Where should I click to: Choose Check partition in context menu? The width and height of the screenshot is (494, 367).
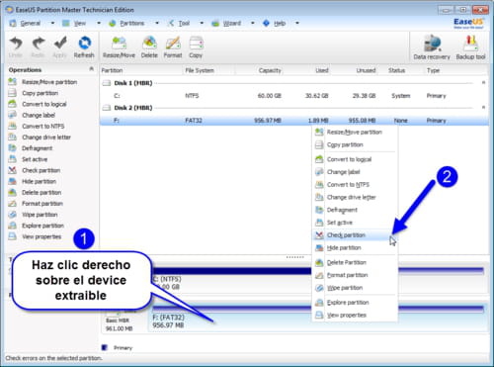coord(355,235)
